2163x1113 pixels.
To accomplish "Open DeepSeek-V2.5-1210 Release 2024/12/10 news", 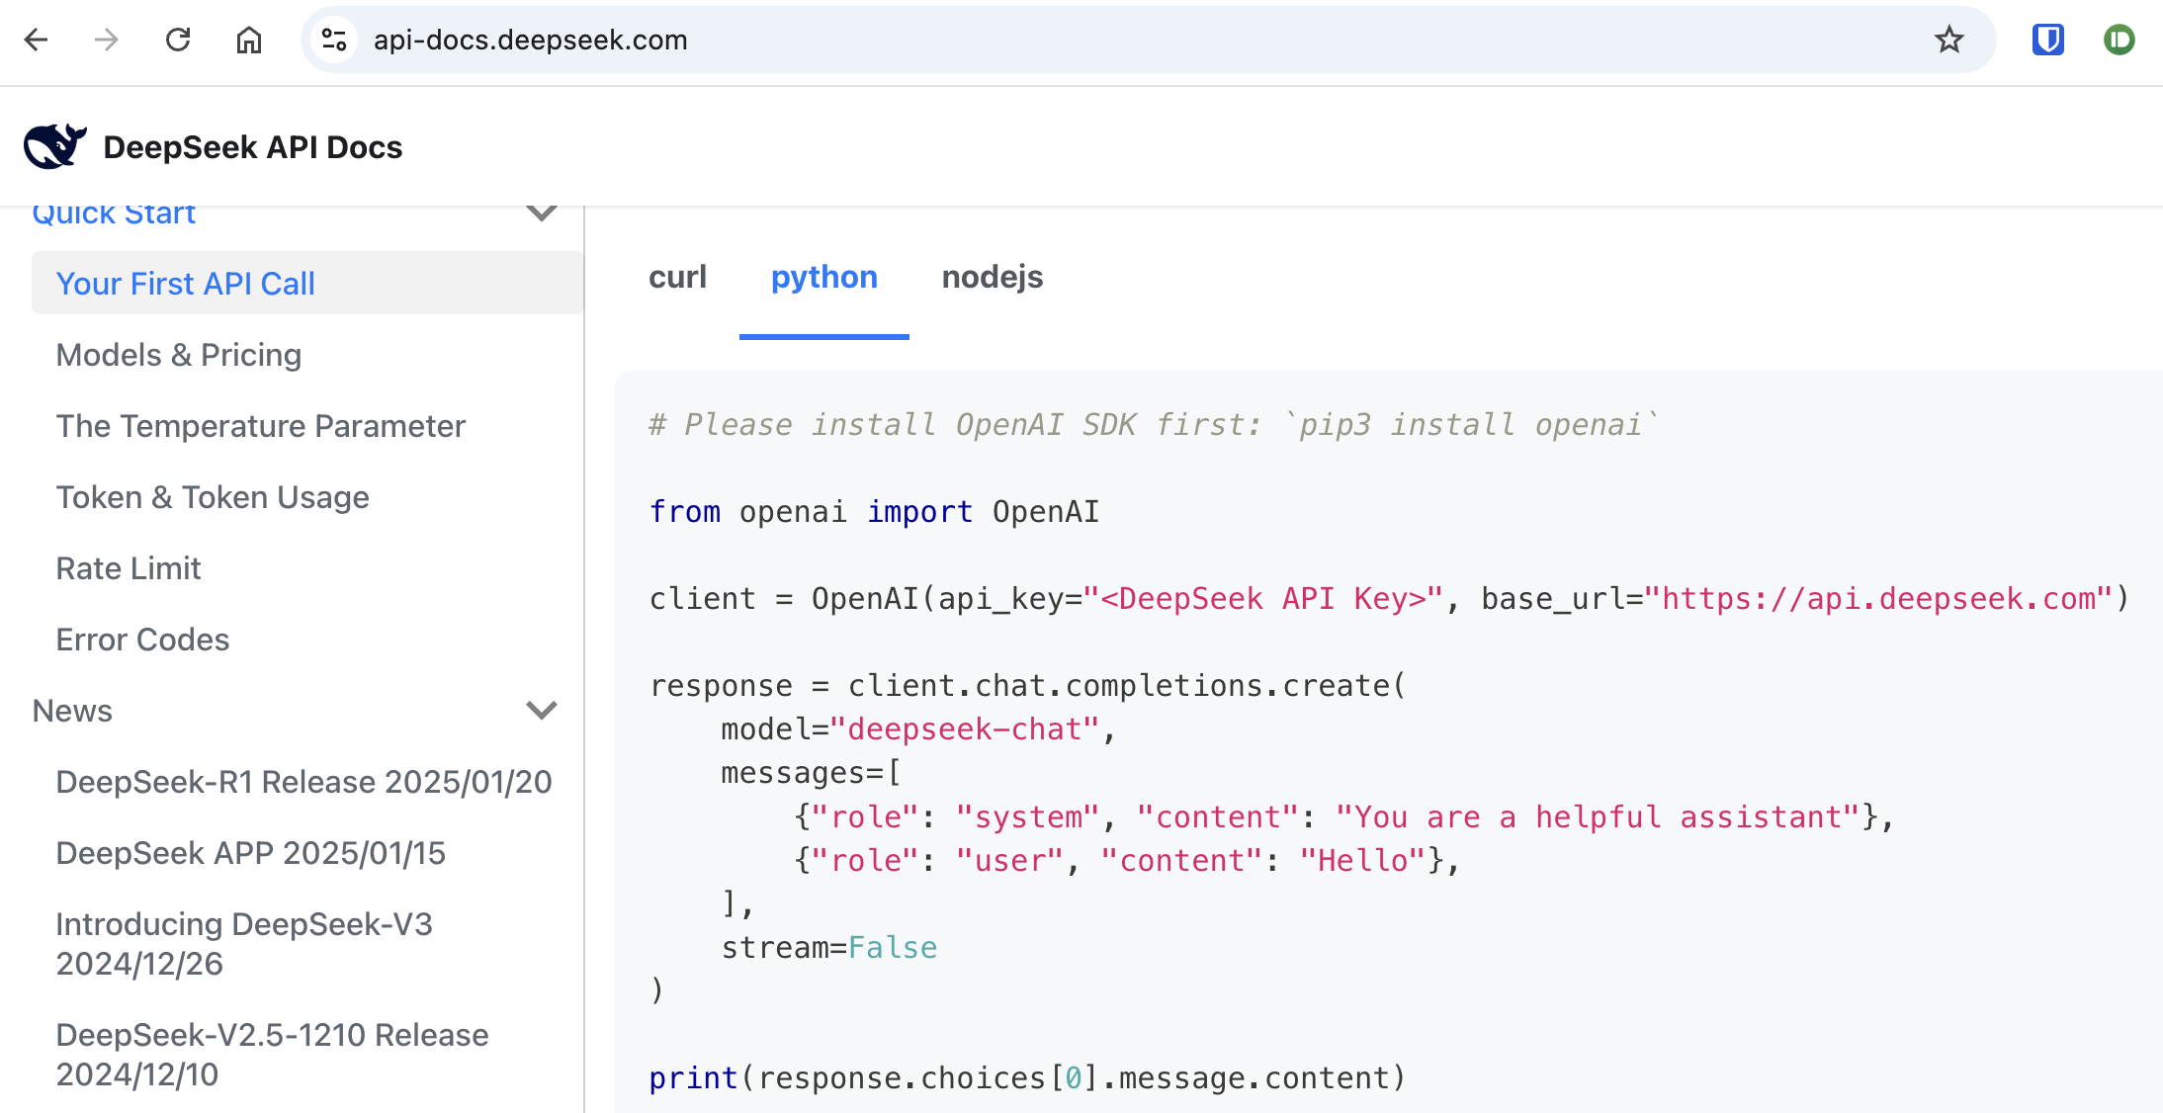I will (273, 1055).
